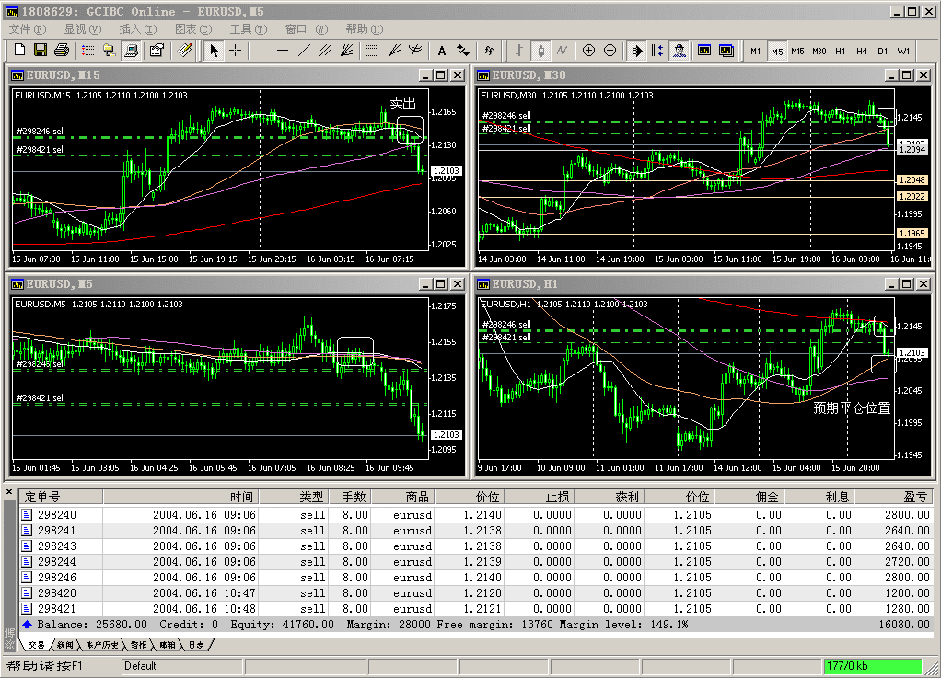Click the New Chart toolbar icon
Image resolution: width=941 pixels, height=678 pixels.
[18, 50]
